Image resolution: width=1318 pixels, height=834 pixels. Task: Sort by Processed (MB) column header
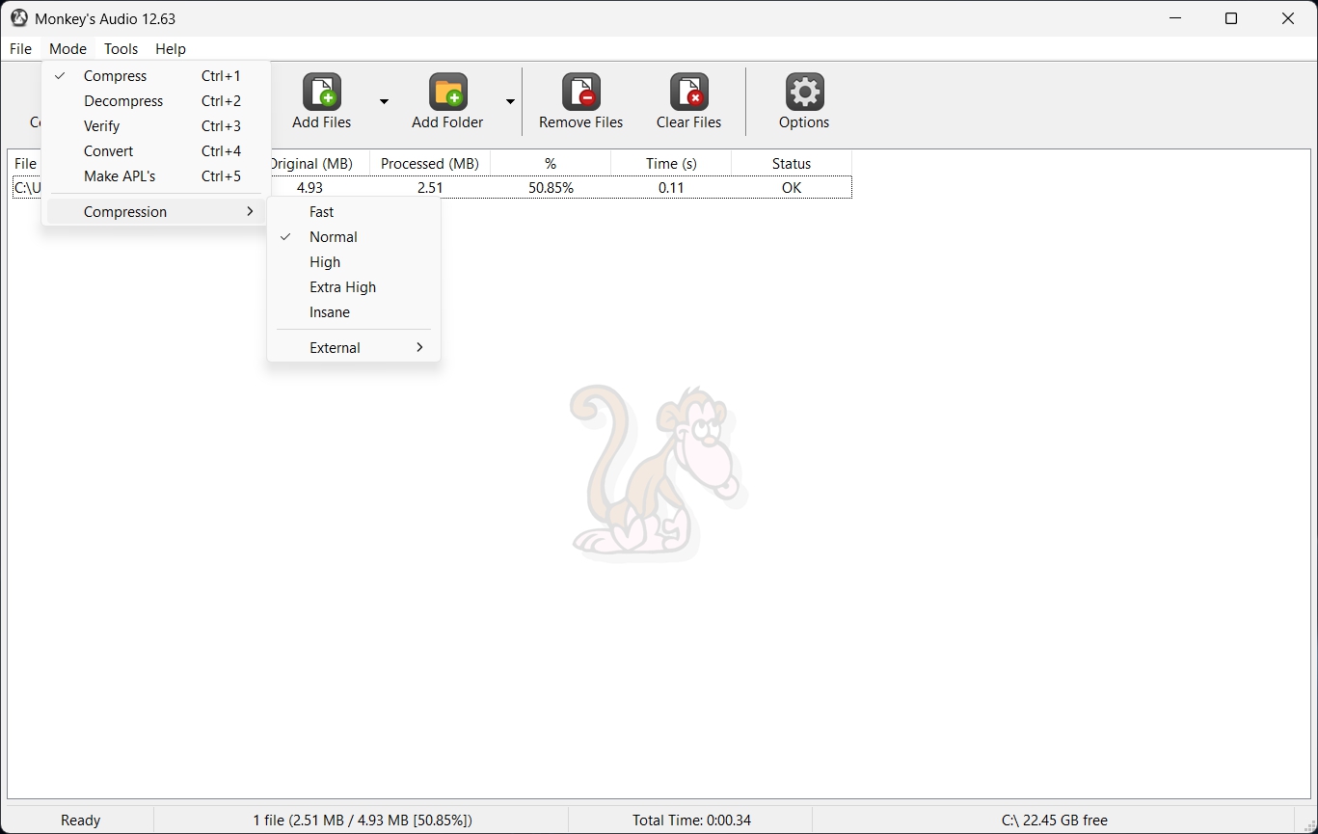430,164
